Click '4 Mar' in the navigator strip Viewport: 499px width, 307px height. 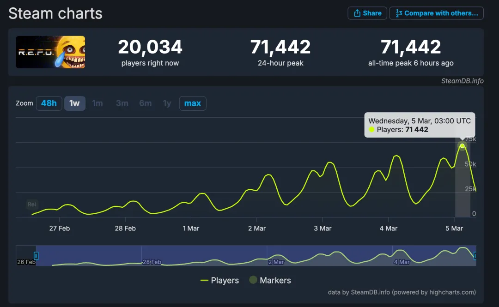pyautogui.click(x=402, y=262)
